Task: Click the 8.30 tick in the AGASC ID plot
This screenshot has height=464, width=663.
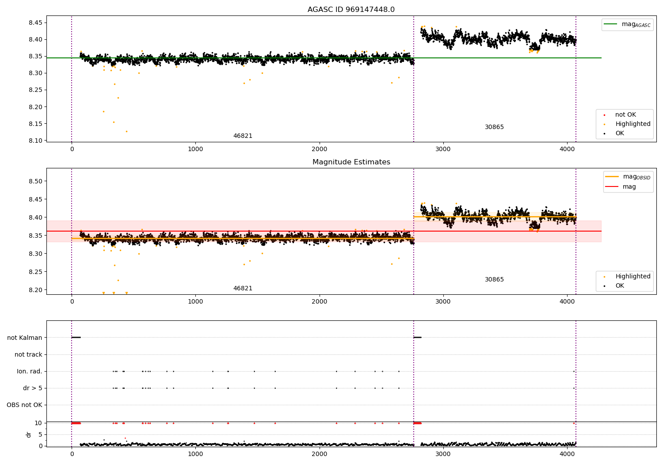Action: [35, 73]
